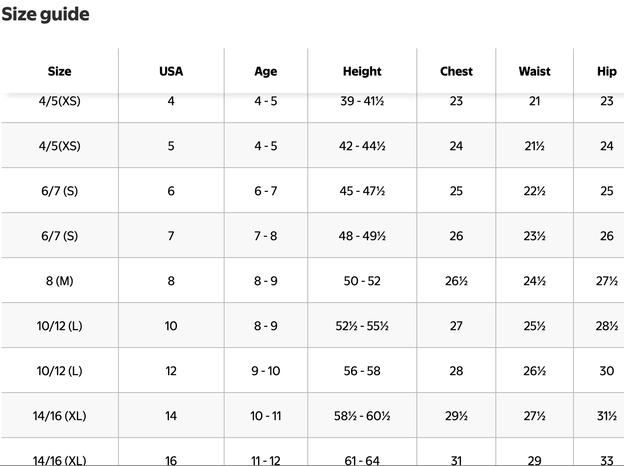Image resolution: width=624 pixels, height=466 pixels.
Task: Click the Hip column header
Action: coord(607,71)
